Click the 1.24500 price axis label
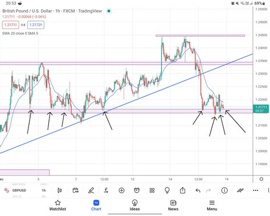This screenshot has height=216, width=270. click(261, 35)
